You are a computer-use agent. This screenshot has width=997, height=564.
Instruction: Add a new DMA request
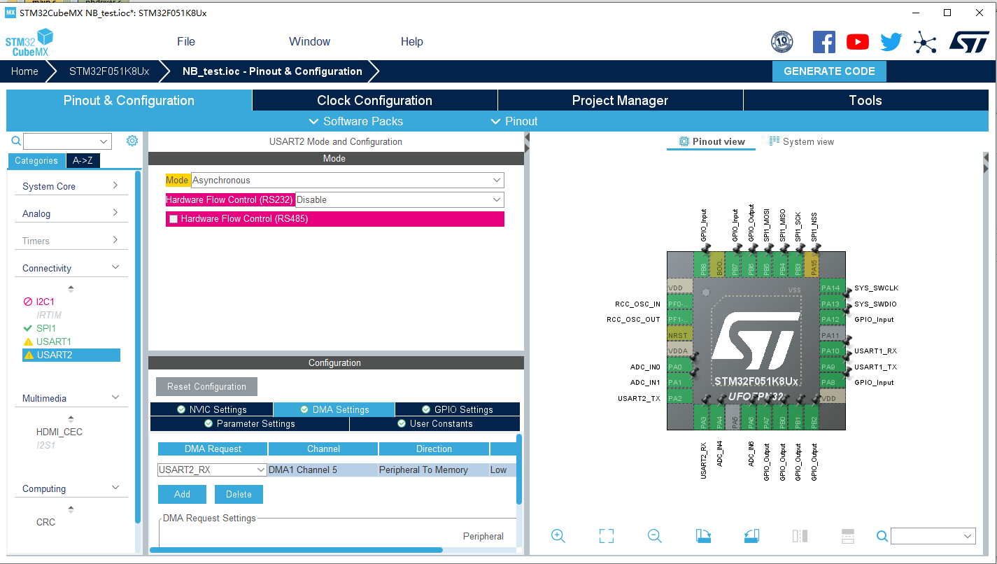182,494
